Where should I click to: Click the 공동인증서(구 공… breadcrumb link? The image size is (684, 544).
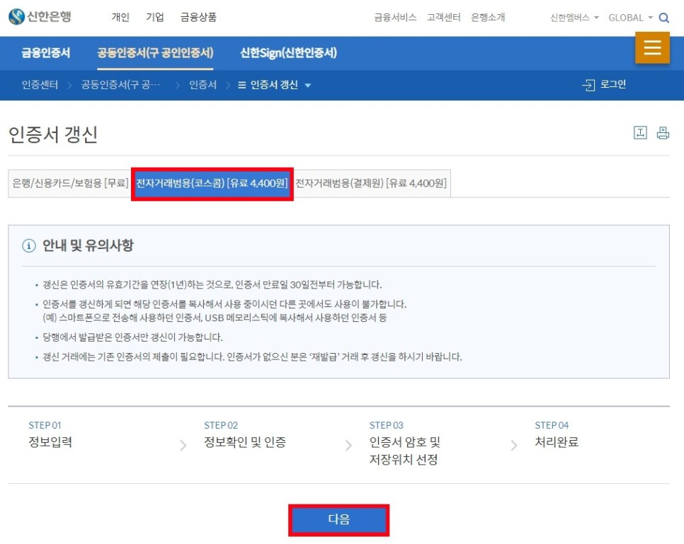[121, 85]
